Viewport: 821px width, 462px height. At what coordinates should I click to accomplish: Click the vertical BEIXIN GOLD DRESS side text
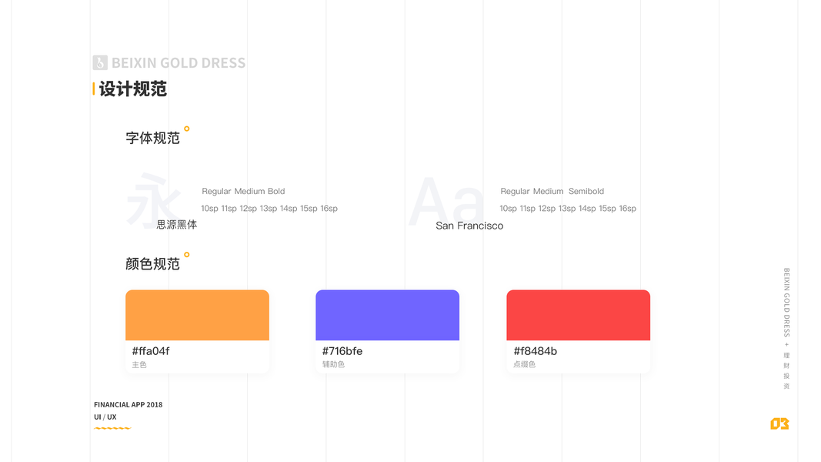click(786, 303)
